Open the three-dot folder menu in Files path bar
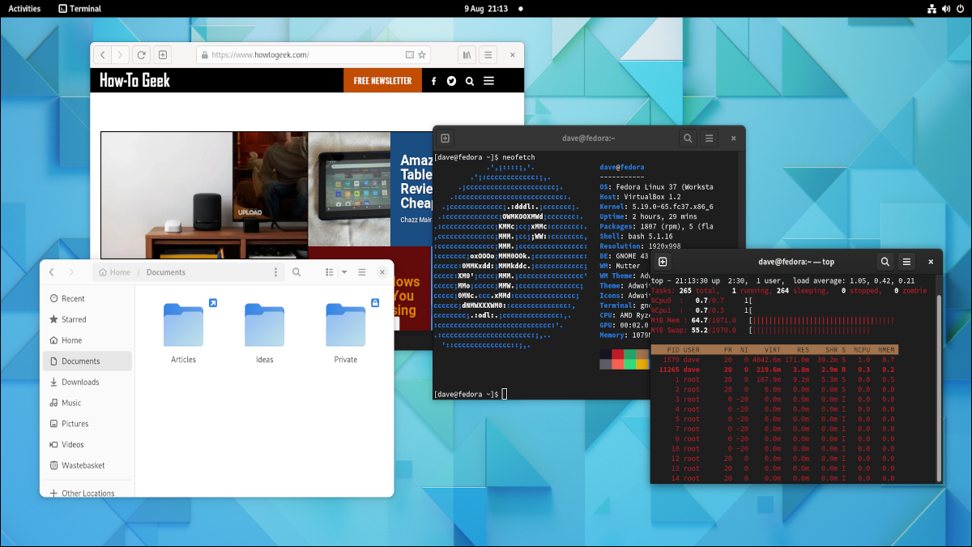The height and width of the screenshot is (547, 972). coord(275,272)
